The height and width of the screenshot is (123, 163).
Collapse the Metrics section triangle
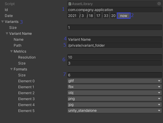click(x=11, y=51)
